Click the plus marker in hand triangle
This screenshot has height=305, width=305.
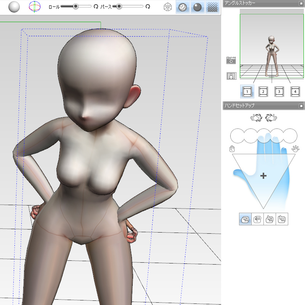(x=263, y=176)
